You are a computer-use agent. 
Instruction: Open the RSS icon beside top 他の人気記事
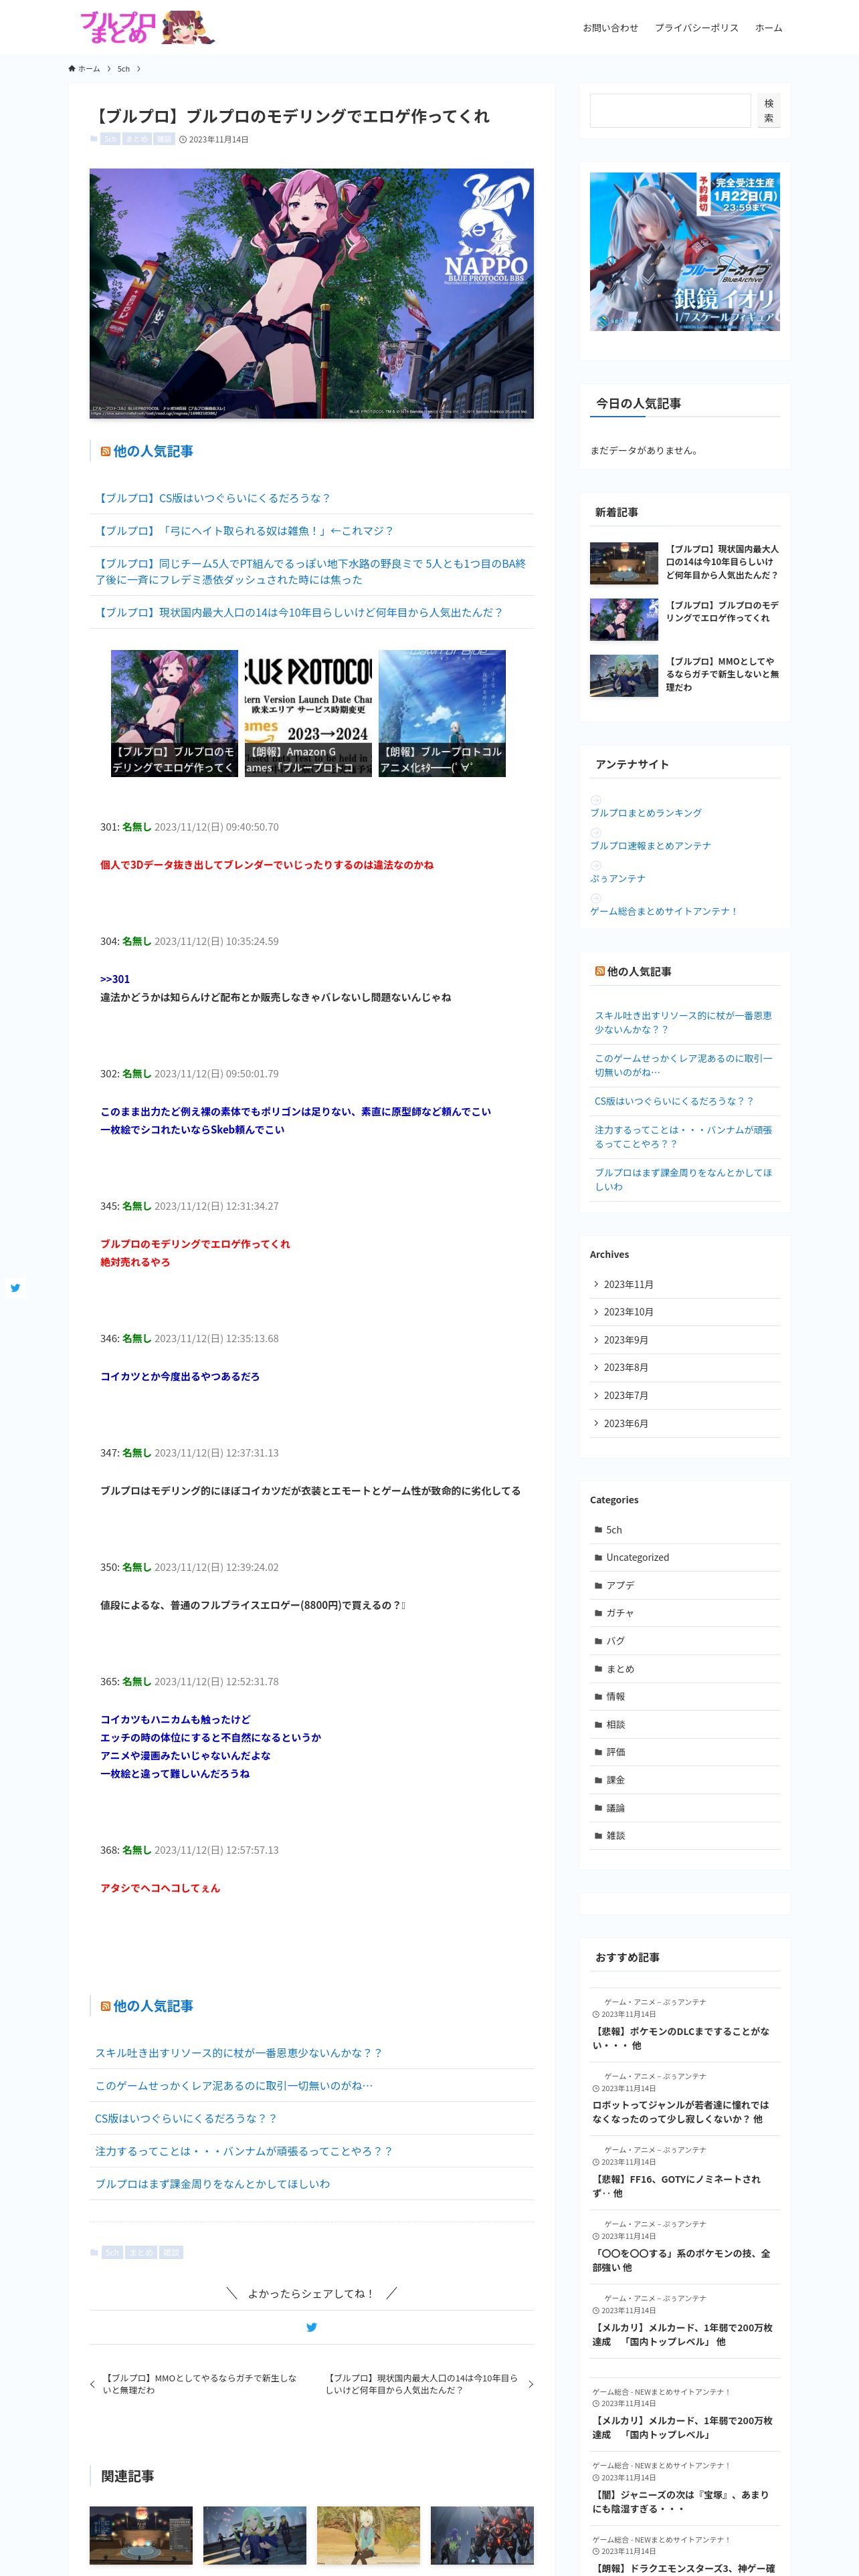105,452
